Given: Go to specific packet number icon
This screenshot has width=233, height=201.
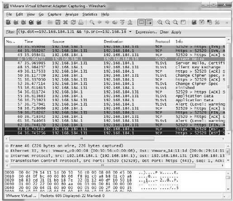Looking at the screenshot, I should [115, 23].
